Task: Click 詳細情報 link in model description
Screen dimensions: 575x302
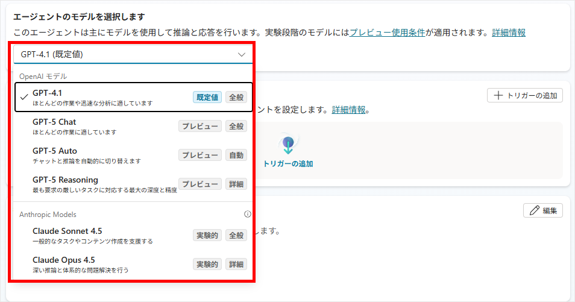Action: 508,33
